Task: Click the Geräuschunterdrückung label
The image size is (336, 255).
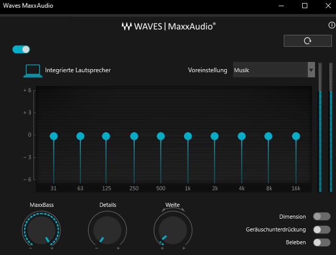Action: point(276,229)
